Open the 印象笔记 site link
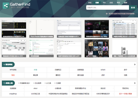Screen dimensions: 138x98 click(58, 70)
